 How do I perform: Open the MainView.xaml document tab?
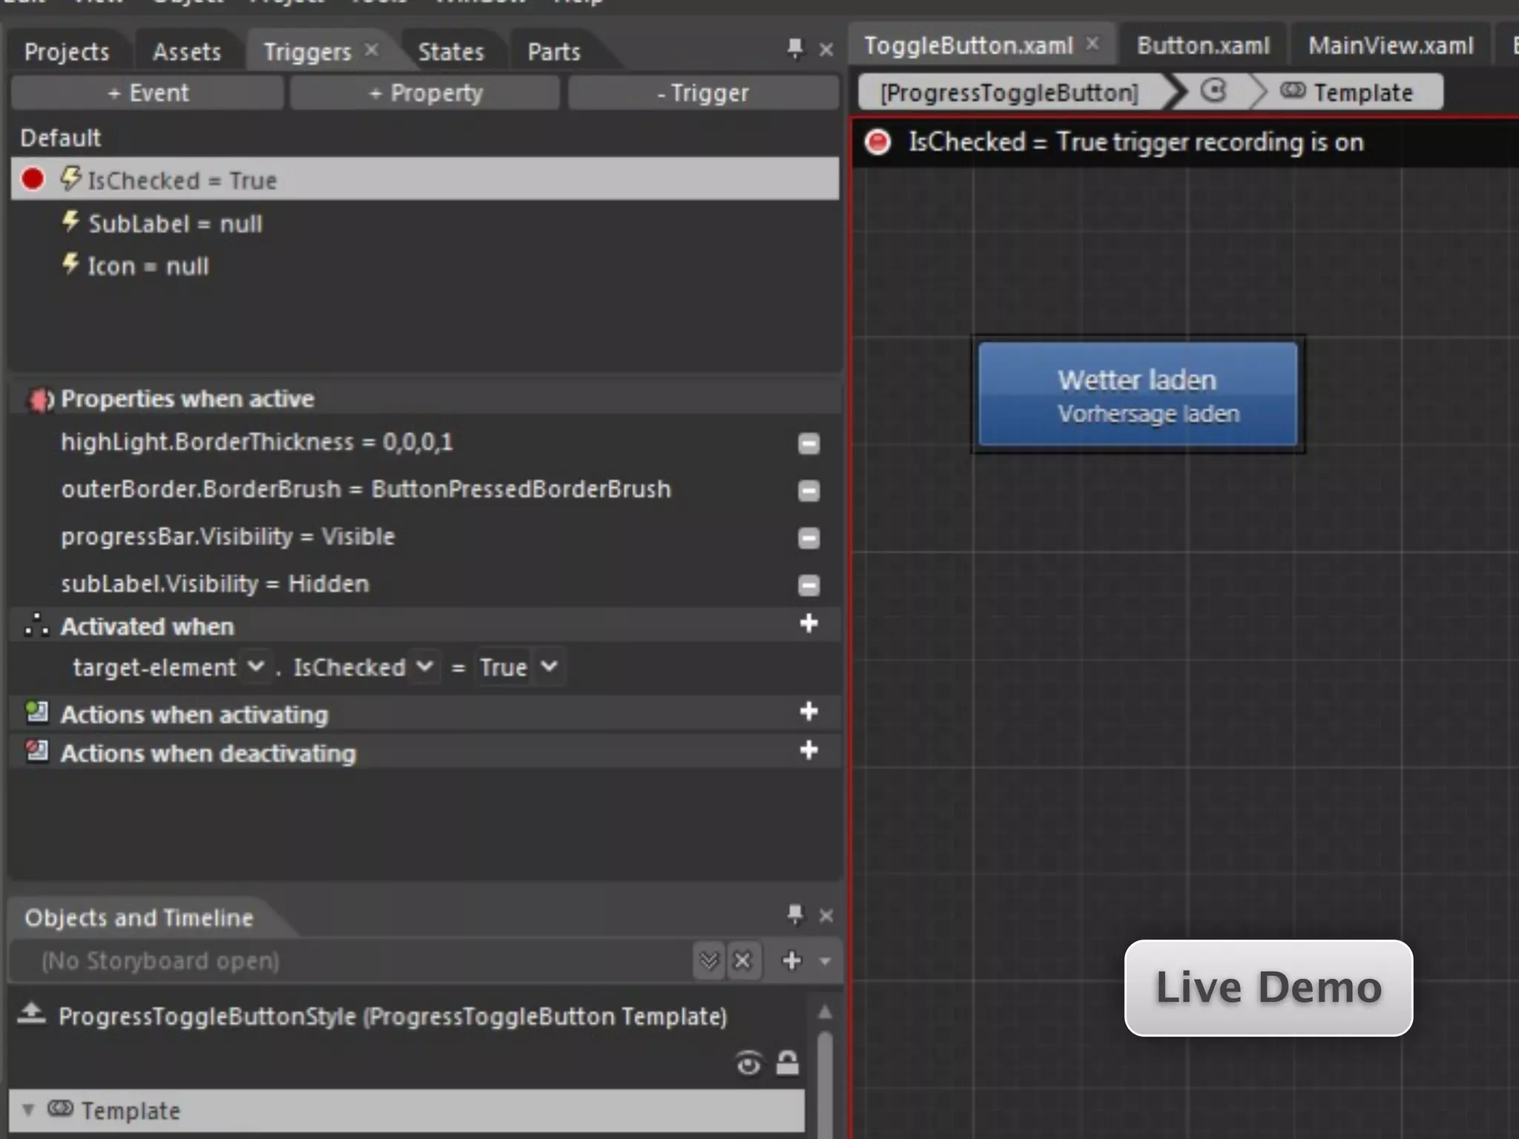coord(1391,46)
